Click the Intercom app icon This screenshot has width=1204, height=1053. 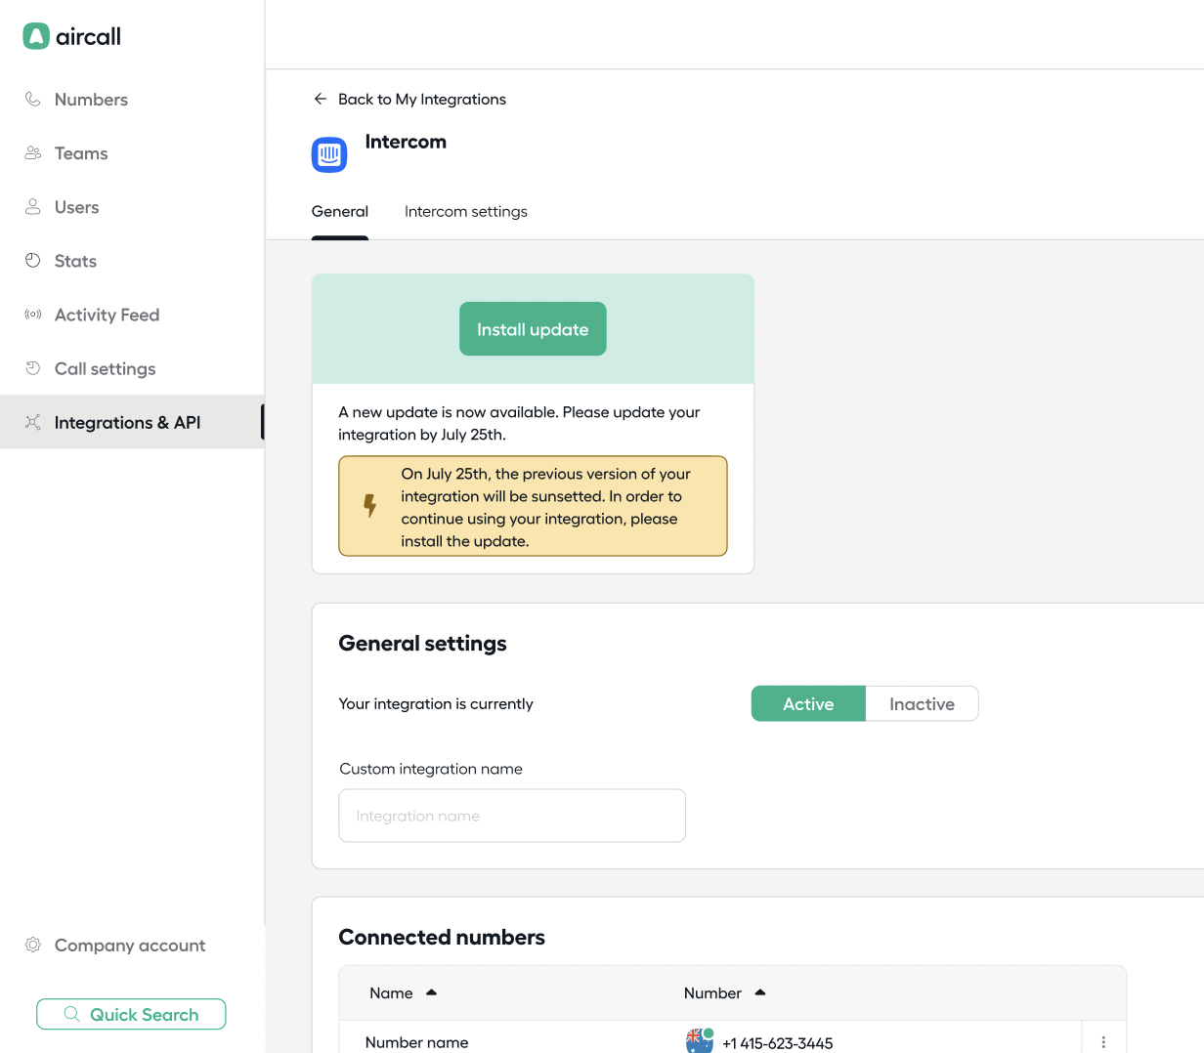tap(329, 154)
